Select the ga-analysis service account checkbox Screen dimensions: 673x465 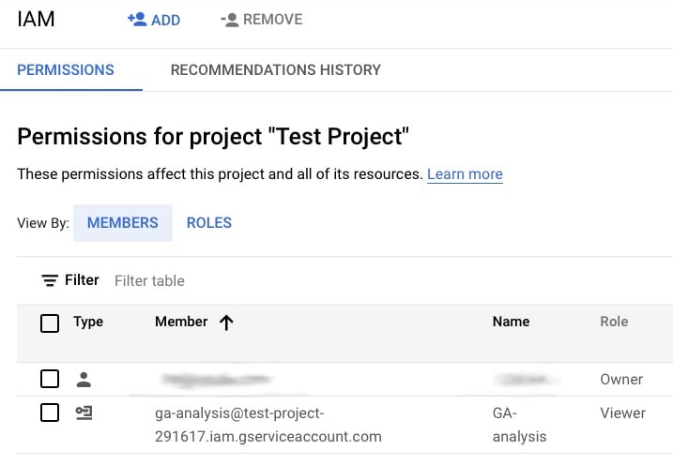click(x=50, y=412)
